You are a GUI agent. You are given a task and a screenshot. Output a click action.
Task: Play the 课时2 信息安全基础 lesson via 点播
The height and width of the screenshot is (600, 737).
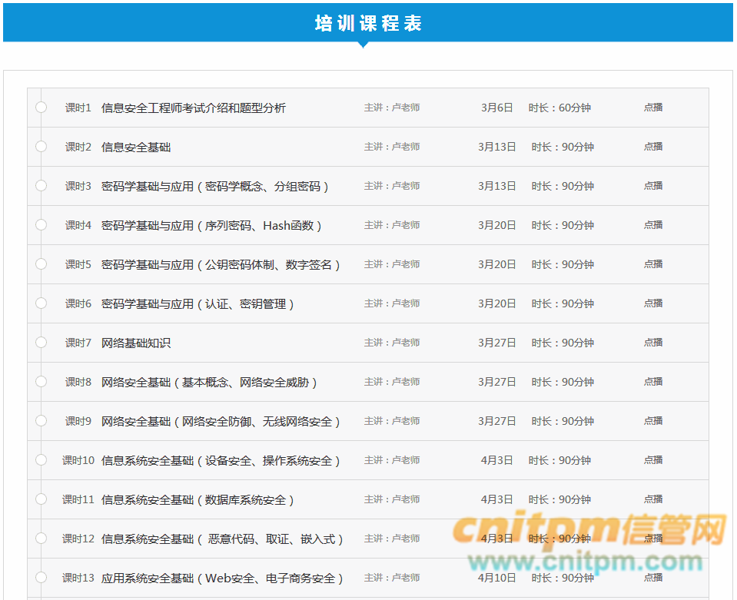tap(652, 147)
